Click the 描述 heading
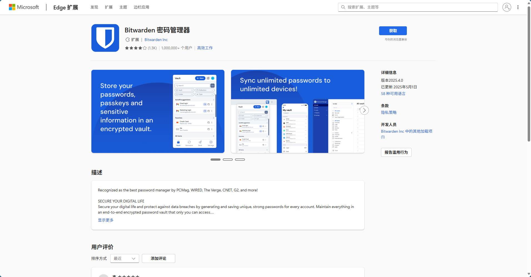The image size is (531, 277). tap(97, 173)
